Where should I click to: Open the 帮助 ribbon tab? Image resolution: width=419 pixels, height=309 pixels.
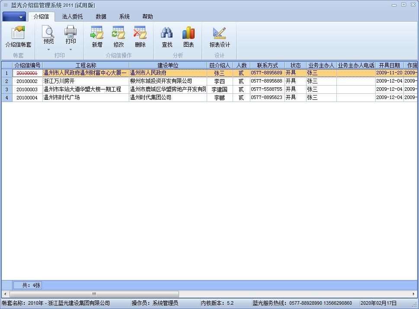(x=147, y=16)
